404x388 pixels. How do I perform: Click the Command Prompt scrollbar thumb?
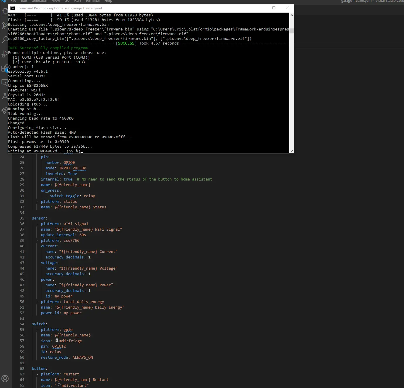[x=292, y=31]
